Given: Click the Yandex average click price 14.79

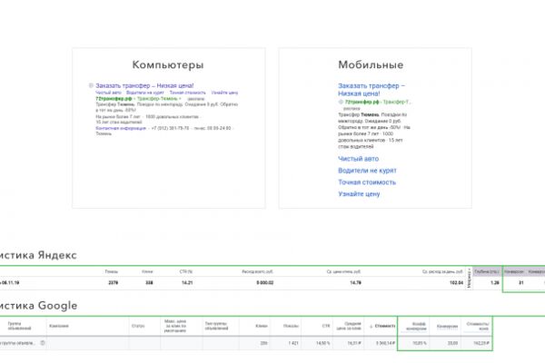Looking at the screenshot, I should point(355,283).
